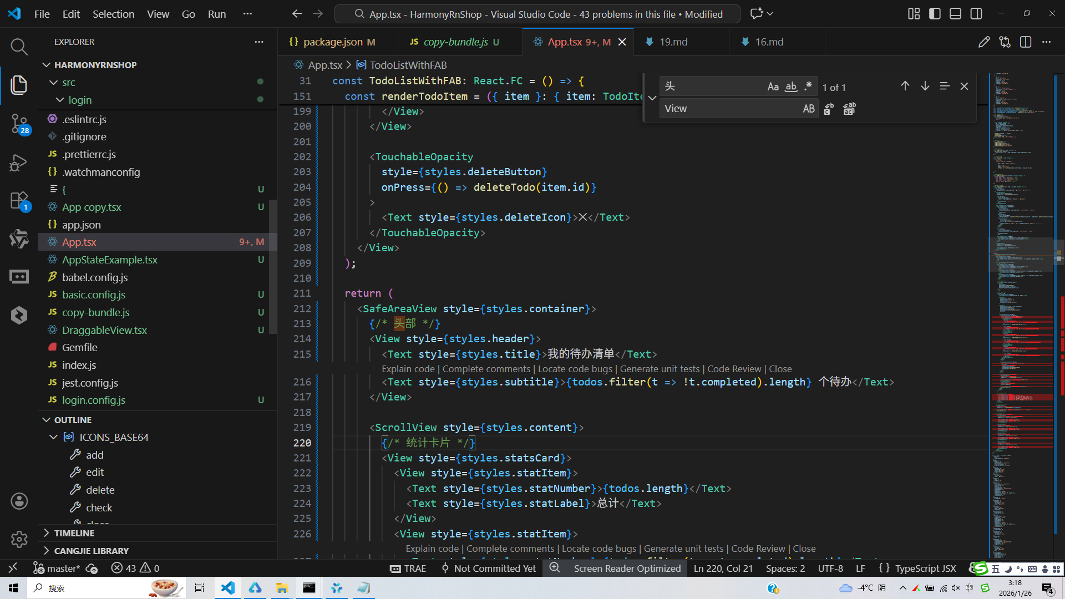
Task: Click the TypeScript JSX language mode
Action: click(x=925, y=568)
